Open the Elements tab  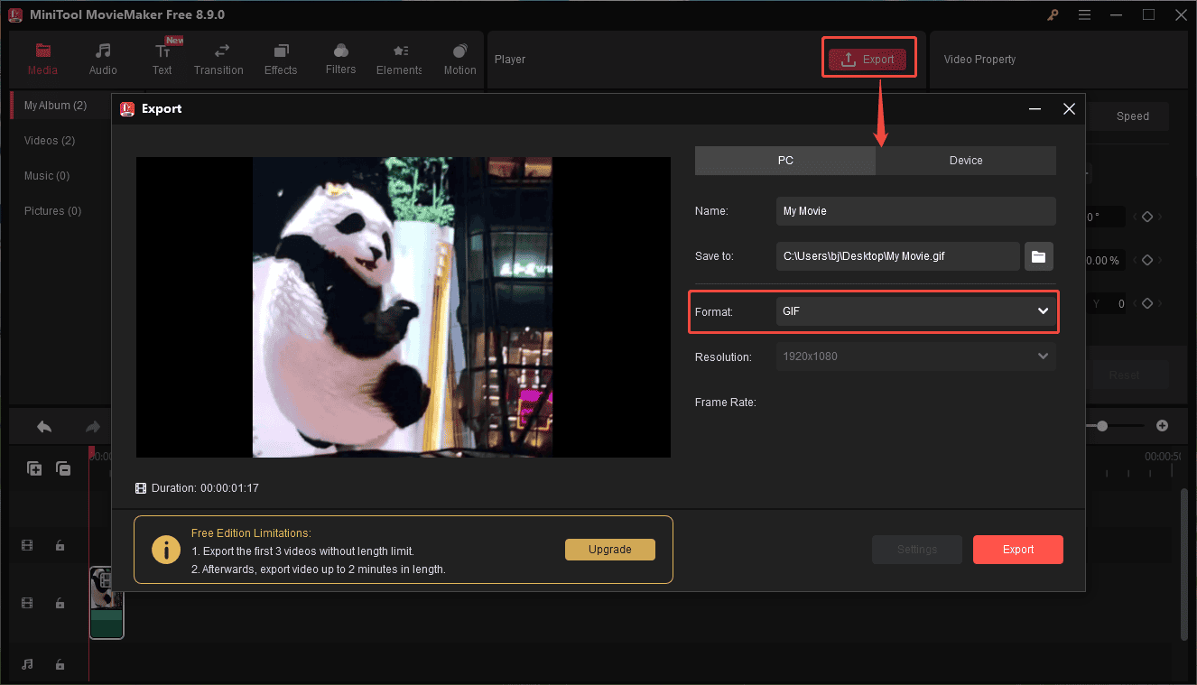click(399, 59)
